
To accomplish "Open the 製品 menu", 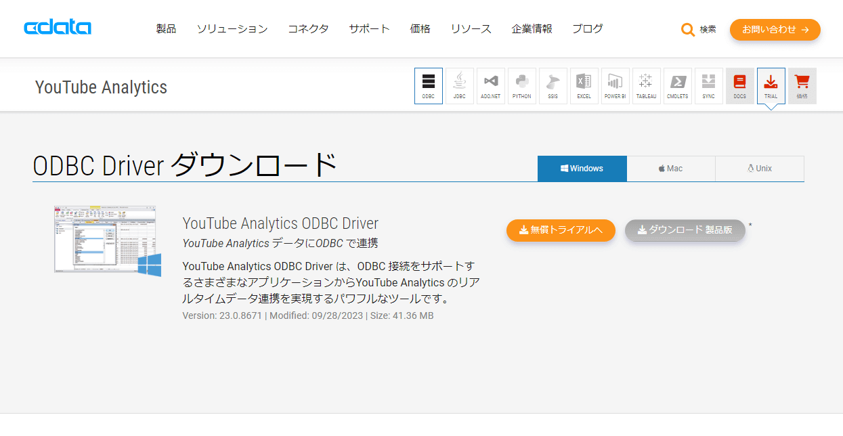I will point(166,29).
